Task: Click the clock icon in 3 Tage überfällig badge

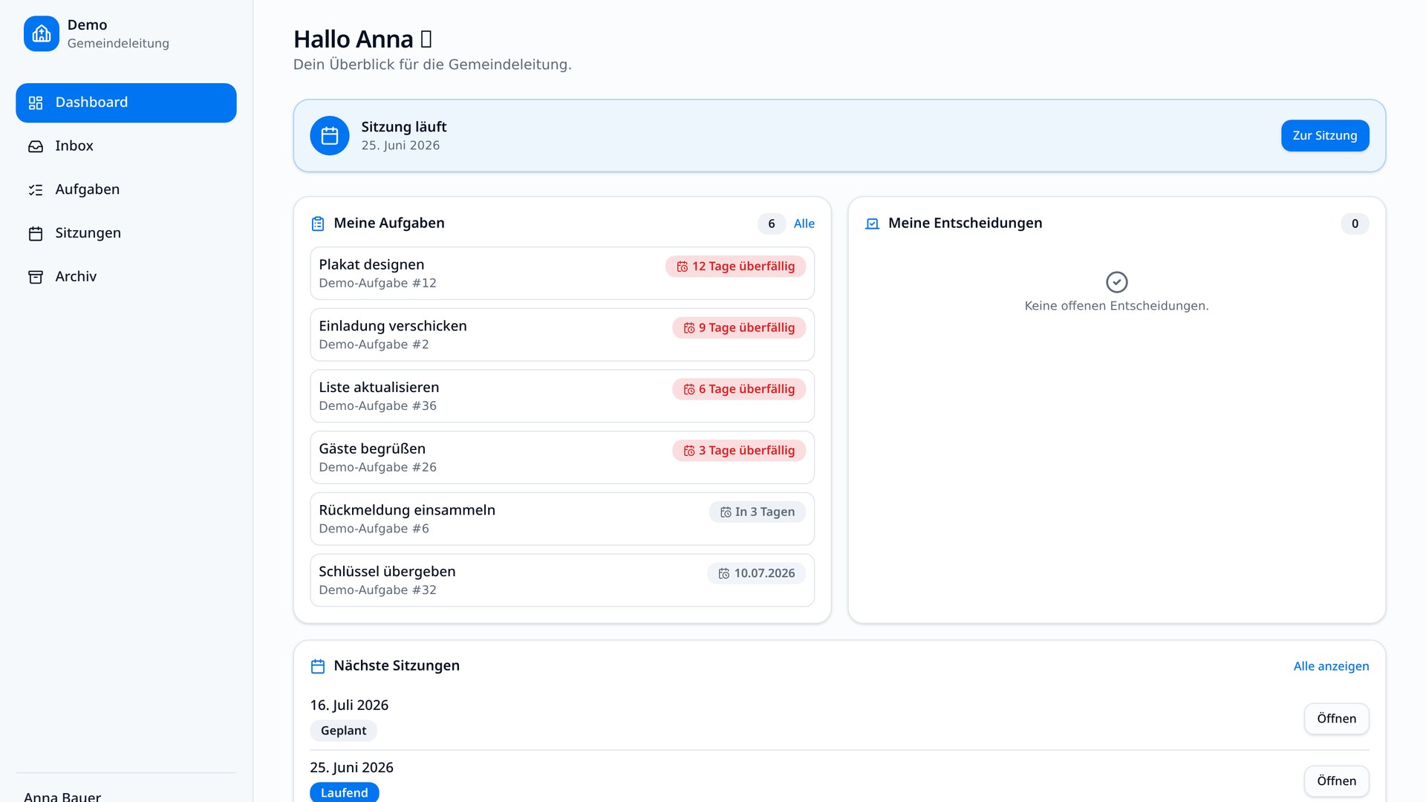Action: (x=689, y=451)
